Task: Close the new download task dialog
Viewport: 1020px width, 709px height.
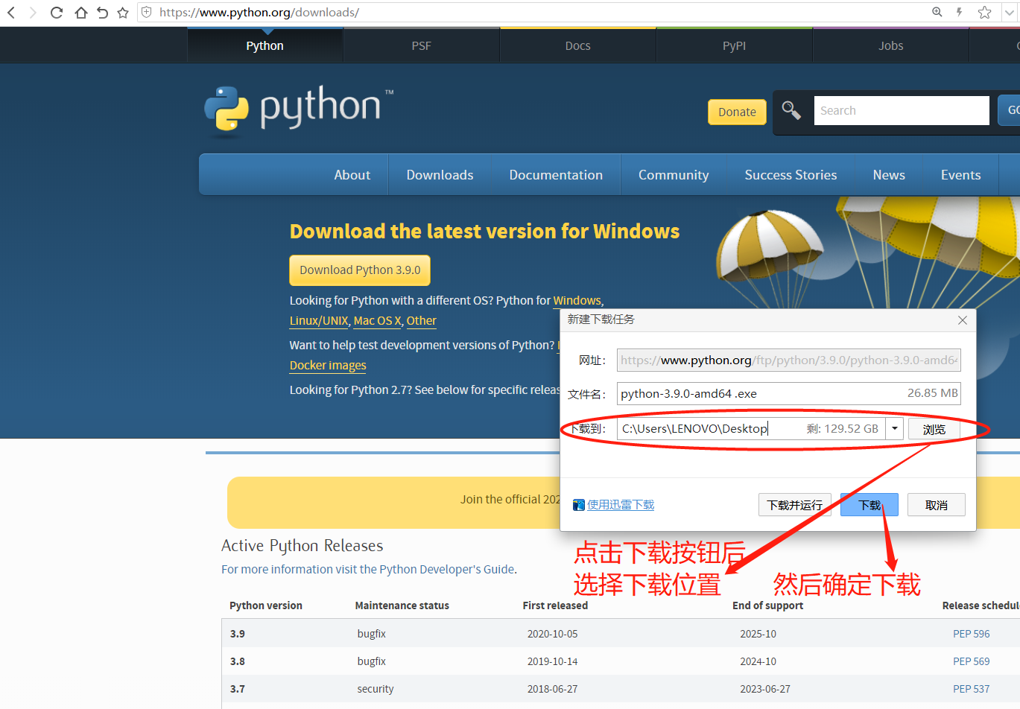Action: pos(963,320)
